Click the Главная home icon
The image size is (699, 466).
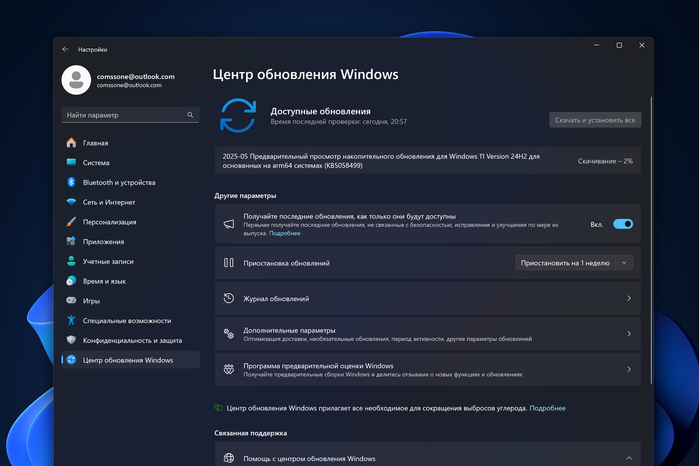(71, 143)
